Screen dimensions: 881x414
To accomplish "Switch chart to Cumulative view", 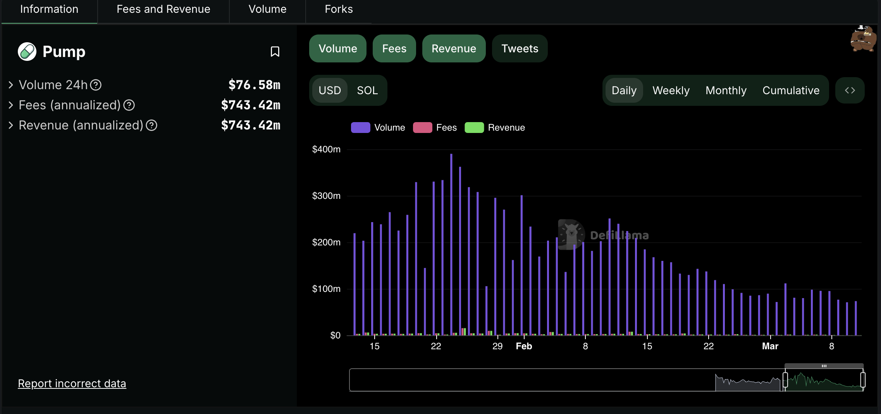I will [791, 90].
